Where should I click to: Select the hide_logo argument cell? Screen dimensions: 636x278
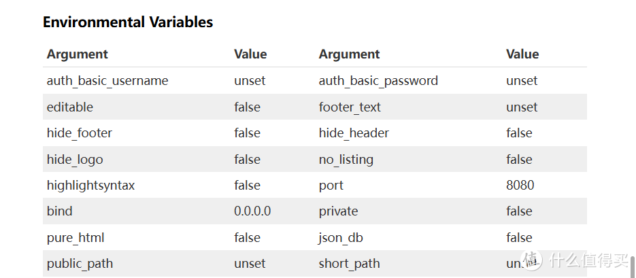(x=75, y=159)
